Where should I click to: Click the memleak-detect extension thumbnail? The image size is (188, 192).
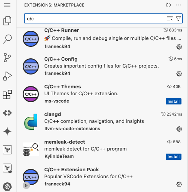point(31,149)
